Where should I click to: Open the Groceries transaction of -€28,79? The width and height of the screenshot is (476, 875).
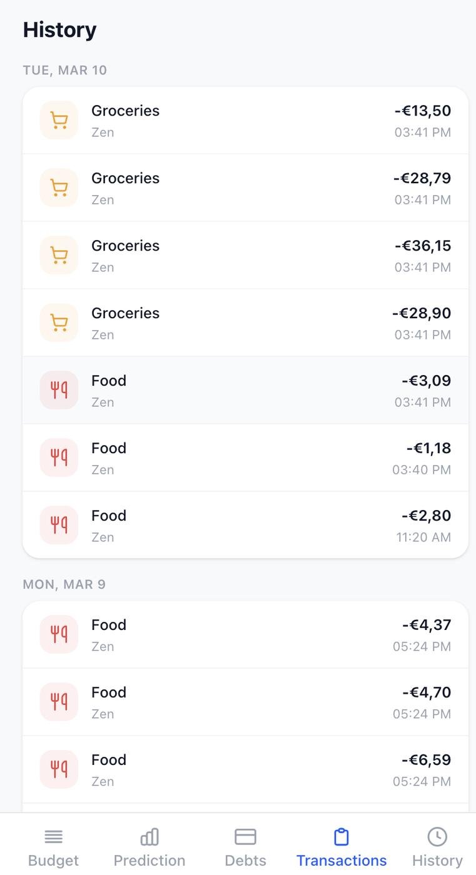click(x=245, y=187)
